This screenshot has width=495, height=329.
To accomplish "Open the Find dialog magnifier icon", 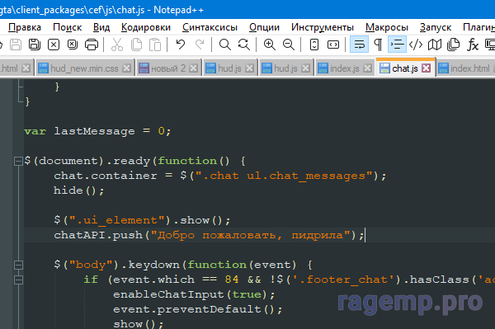I will tap(224, 45).
